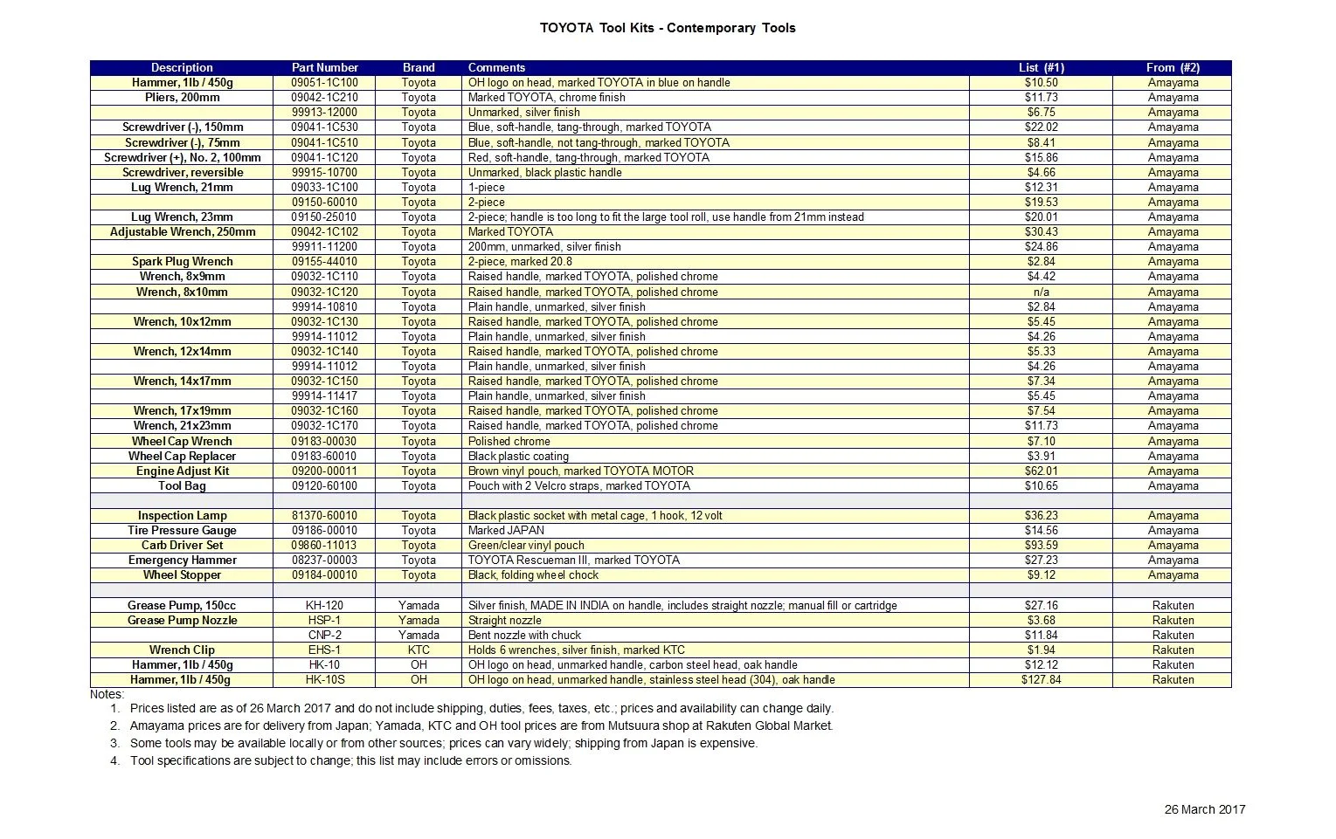The image size is (1336, 839).
Task: Click the page title 'TOYOTA Tool Kits - Contemporary Tools'
Action: [668, 28]
